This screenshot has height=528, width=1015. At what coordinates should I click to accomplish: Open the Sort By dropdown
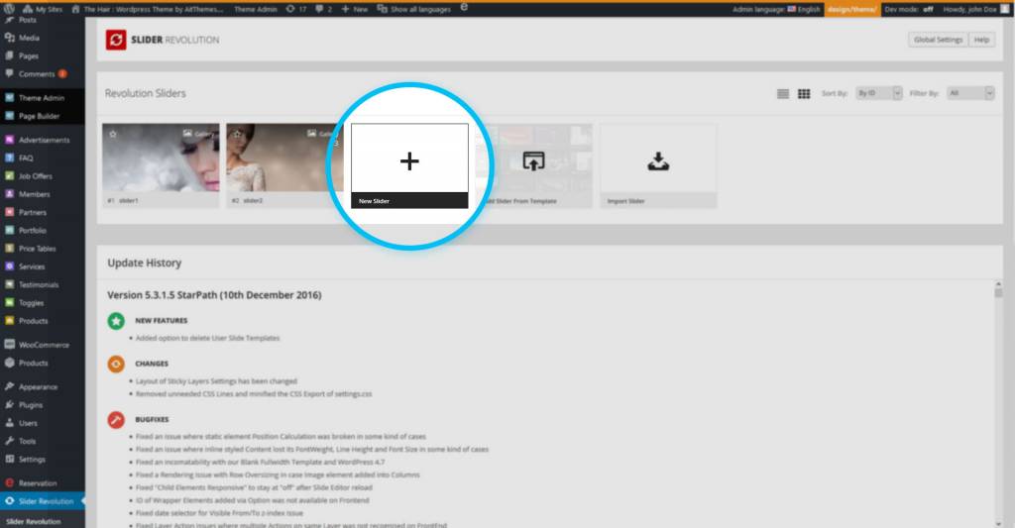878,93
